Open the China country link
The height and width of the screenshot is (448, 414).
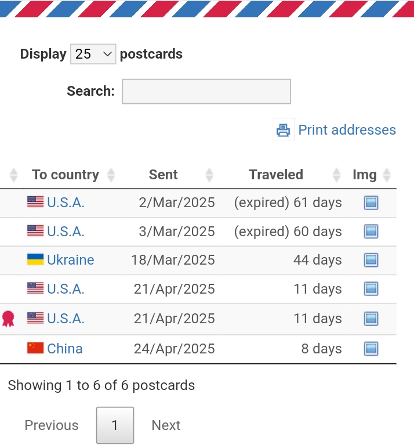(x=65, y=349)
